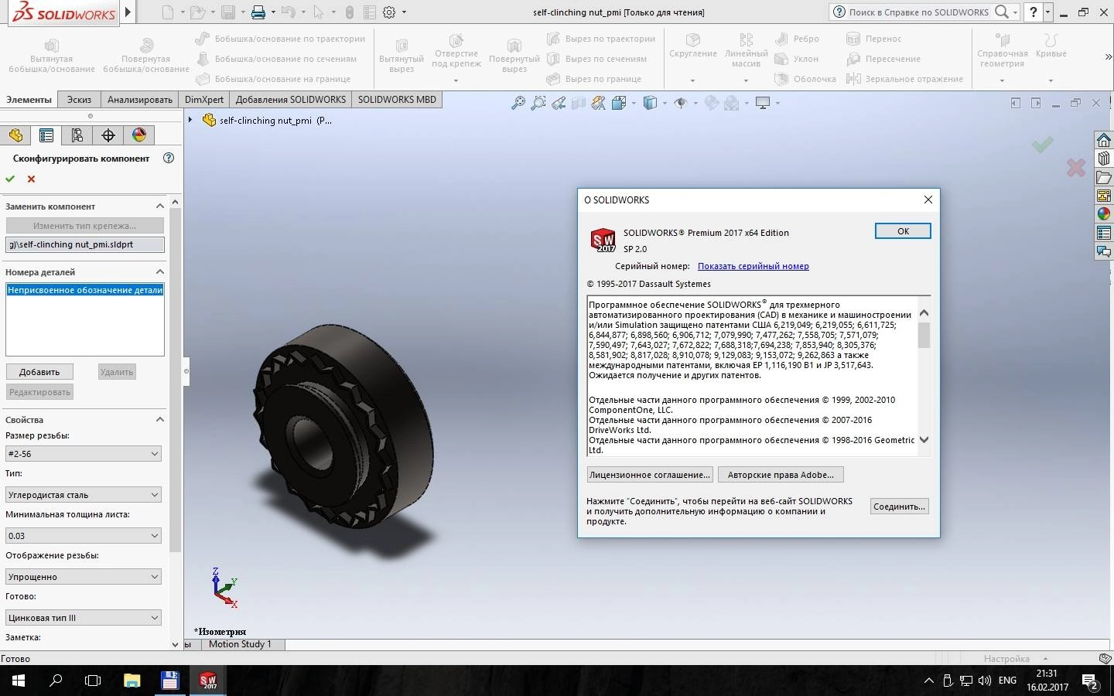The image size is (1114, 696).
Task: Open the DisplayManager color sphere tab
Action: click(x=139, y=135)
